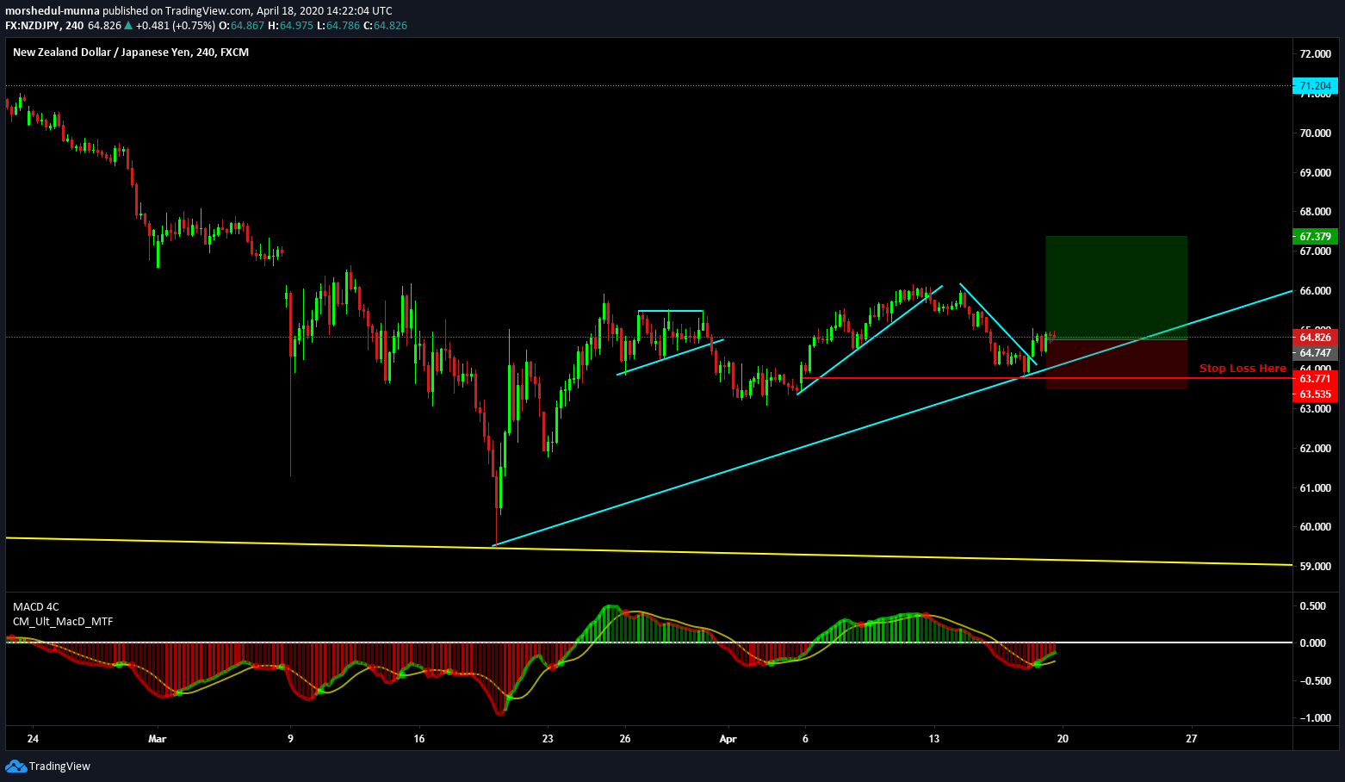1345x782 pixels.
Task: Select the 67.379 green target price label
Action: point(1315,236)
